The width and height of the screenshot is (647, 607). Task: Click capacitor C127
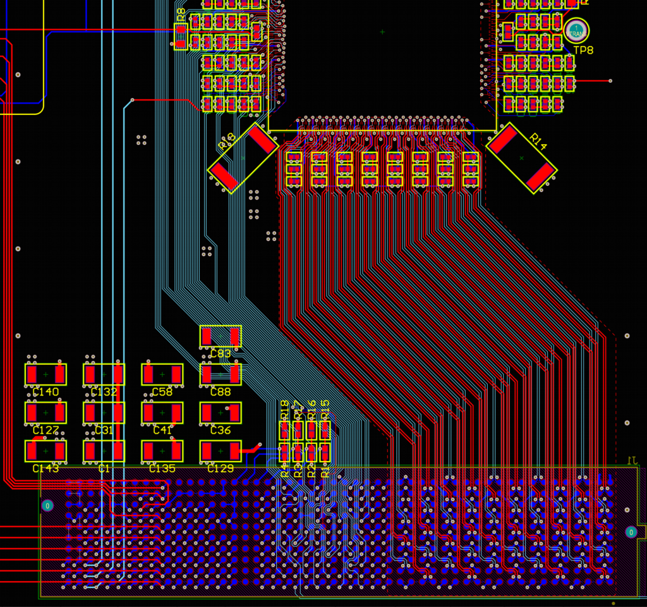[45, 413]
